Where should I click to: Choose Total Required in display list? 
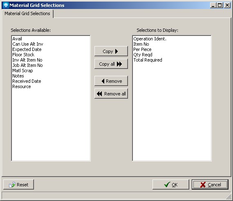tap(148, 60)
